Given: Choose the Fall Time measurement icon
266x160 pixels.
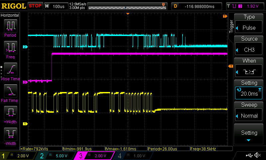Looking at the screenshot, I should [10, 91].
